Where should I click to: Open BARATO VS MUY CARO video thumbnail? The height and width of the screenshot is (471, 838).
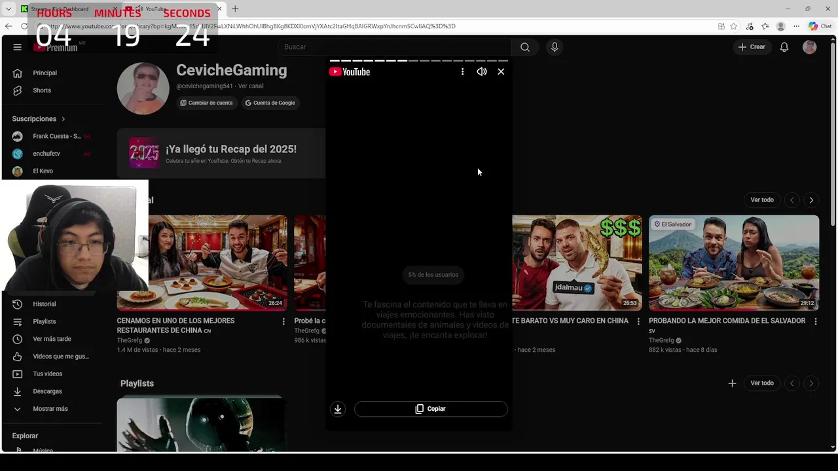(577, 263)
